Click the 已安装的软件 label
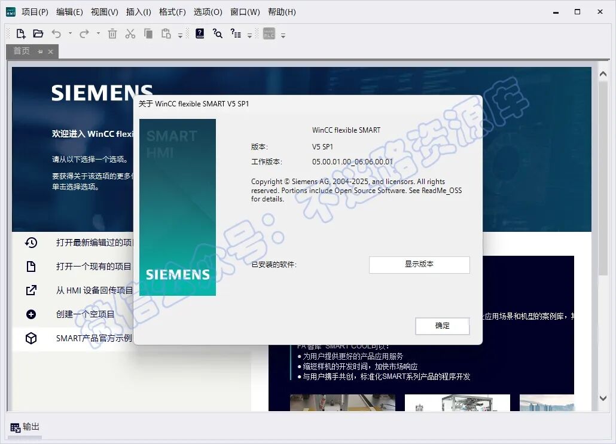 pyautogui.click(x=274, y=265)
